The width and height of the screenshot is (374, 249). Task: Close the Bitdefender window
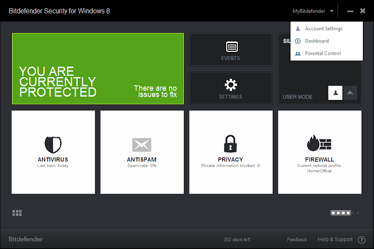[362, 11]
